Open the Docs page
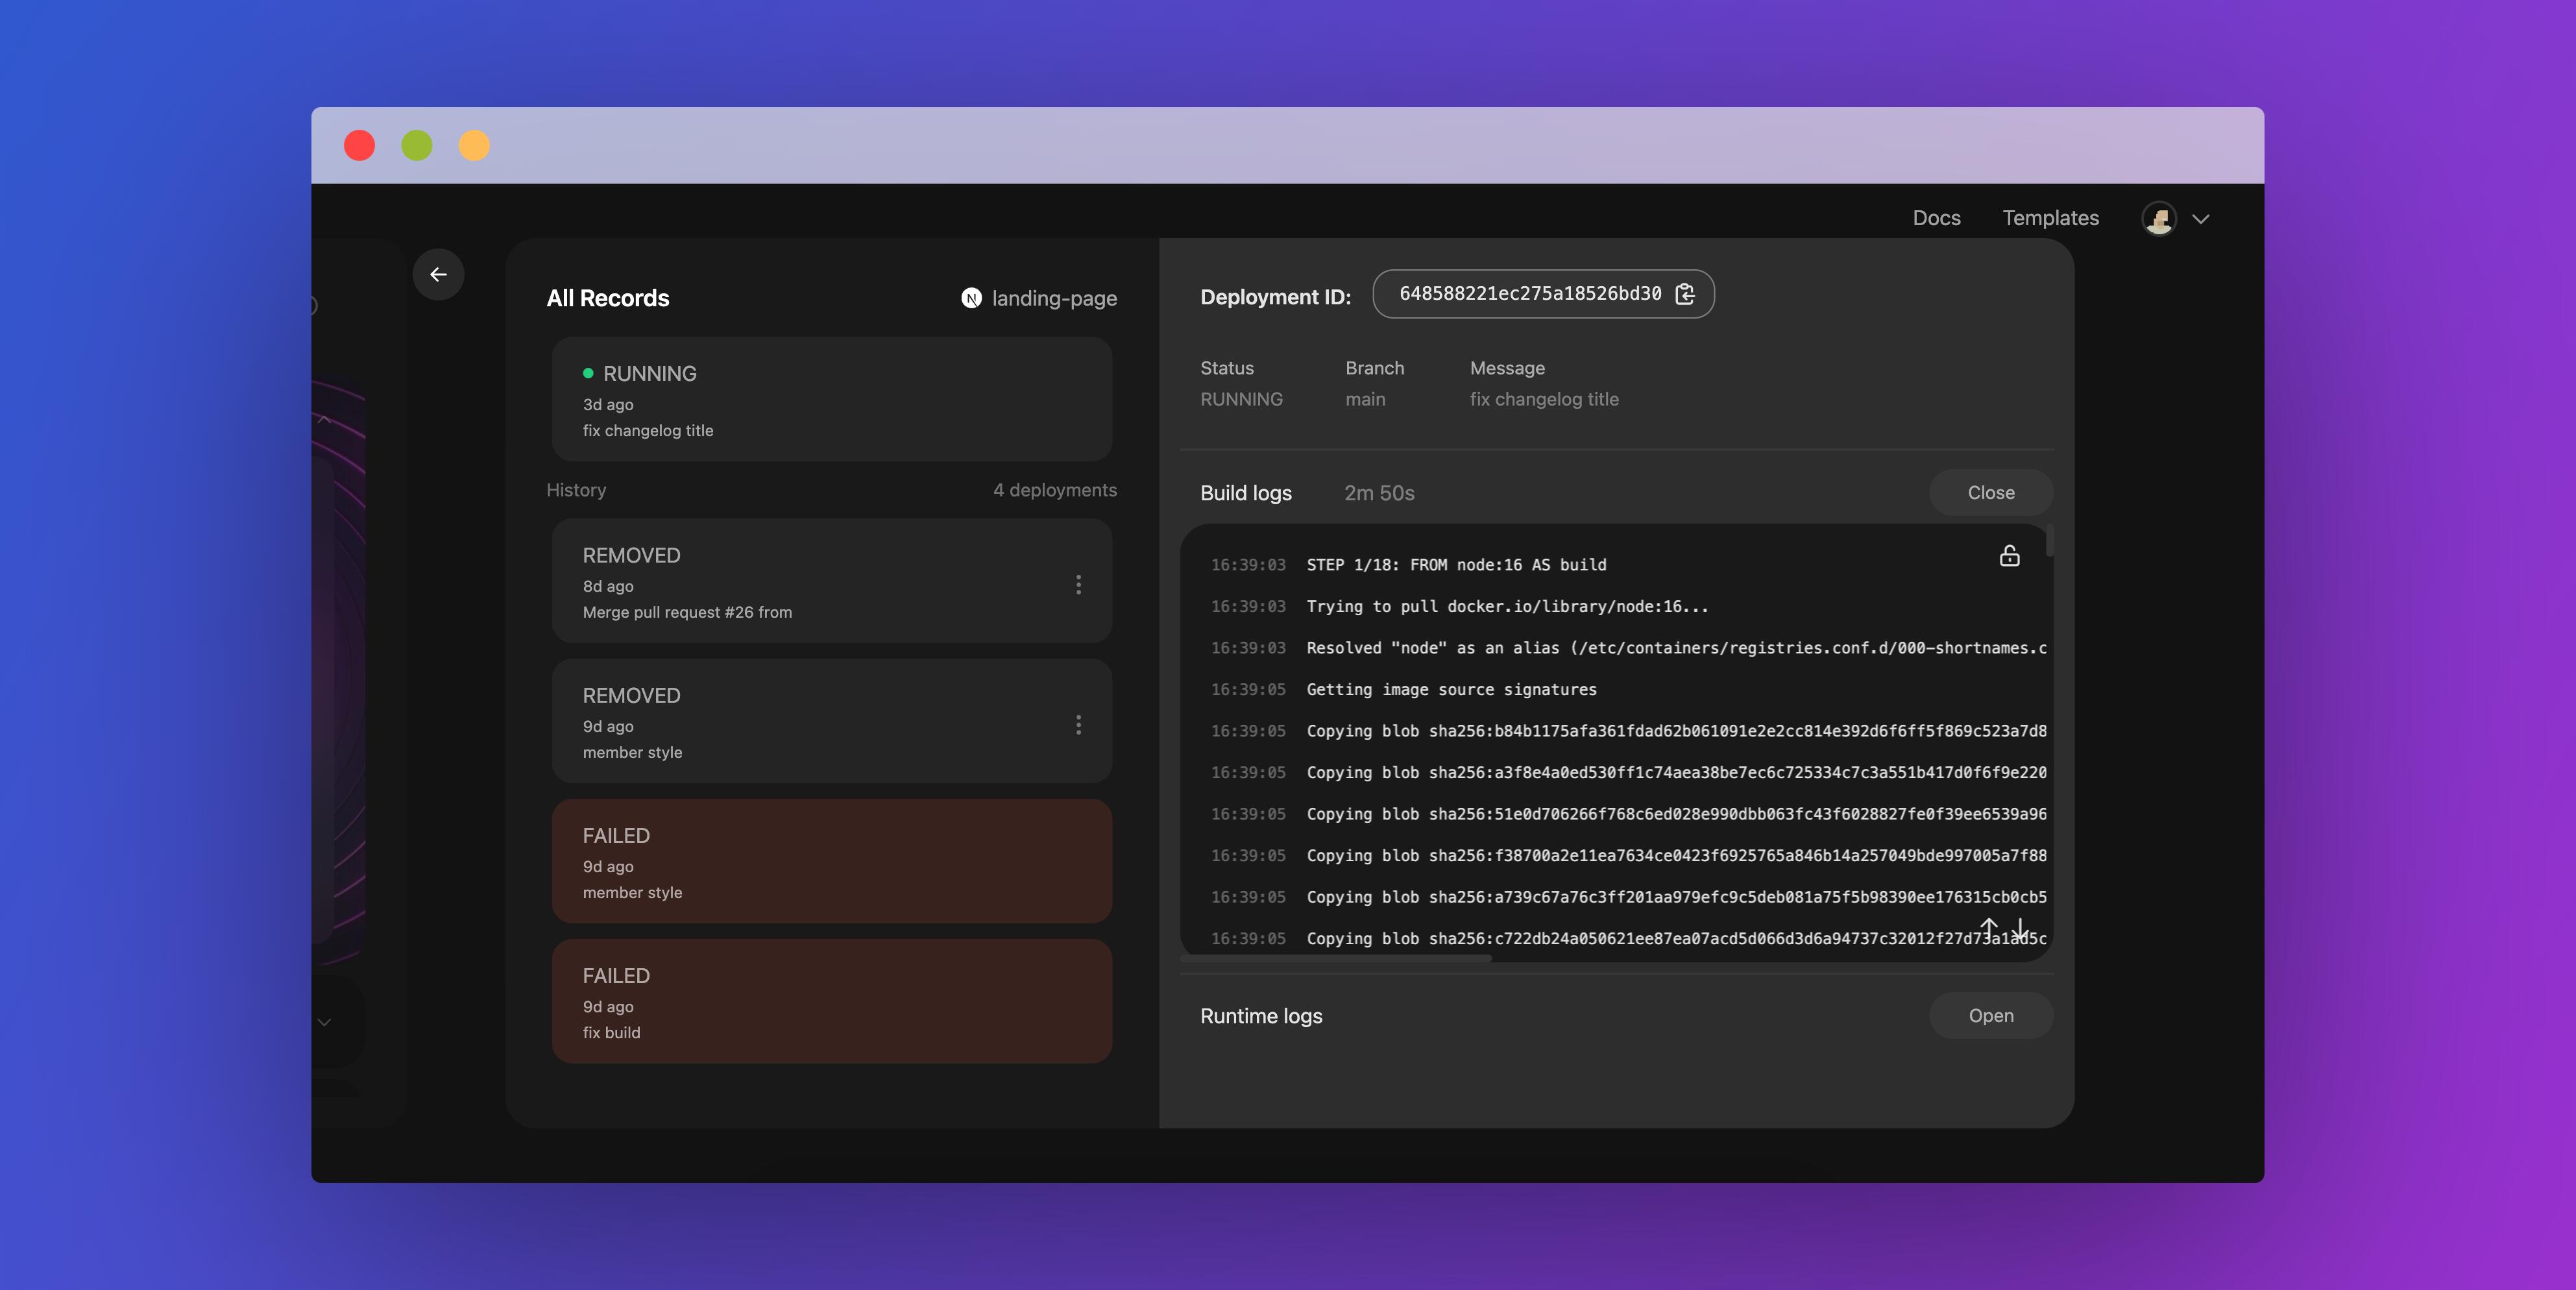This screenshot has width=2576, height=1290. tap(1936, 218)
